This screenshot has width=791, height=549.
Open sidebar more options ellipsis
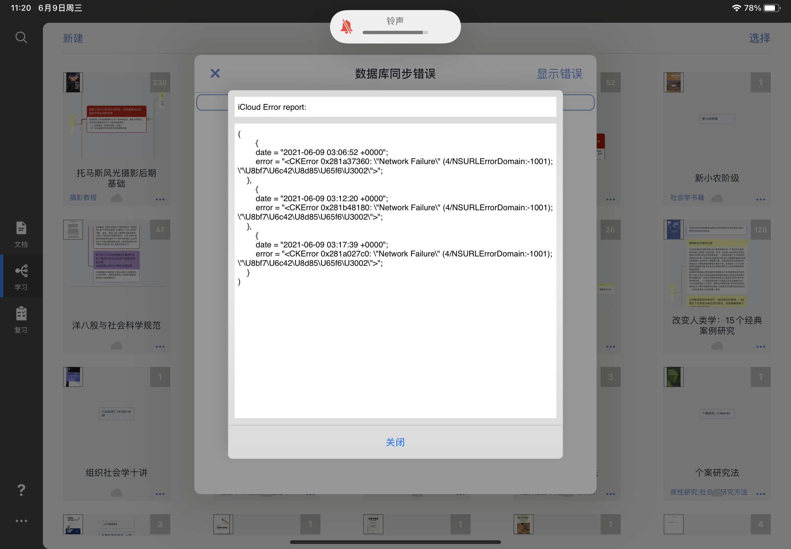[21, 521]
